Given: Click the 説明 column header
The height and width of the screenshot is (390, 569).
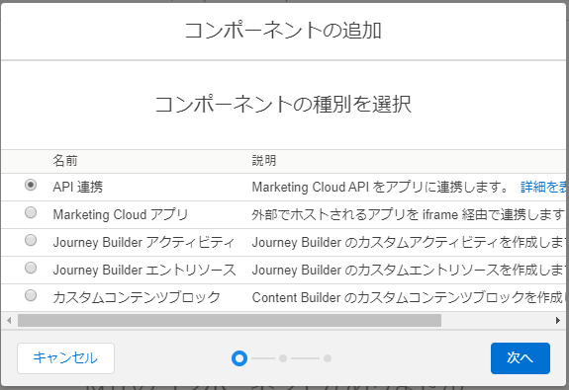Looking at the screenshot, I should (x=264, y=160).
